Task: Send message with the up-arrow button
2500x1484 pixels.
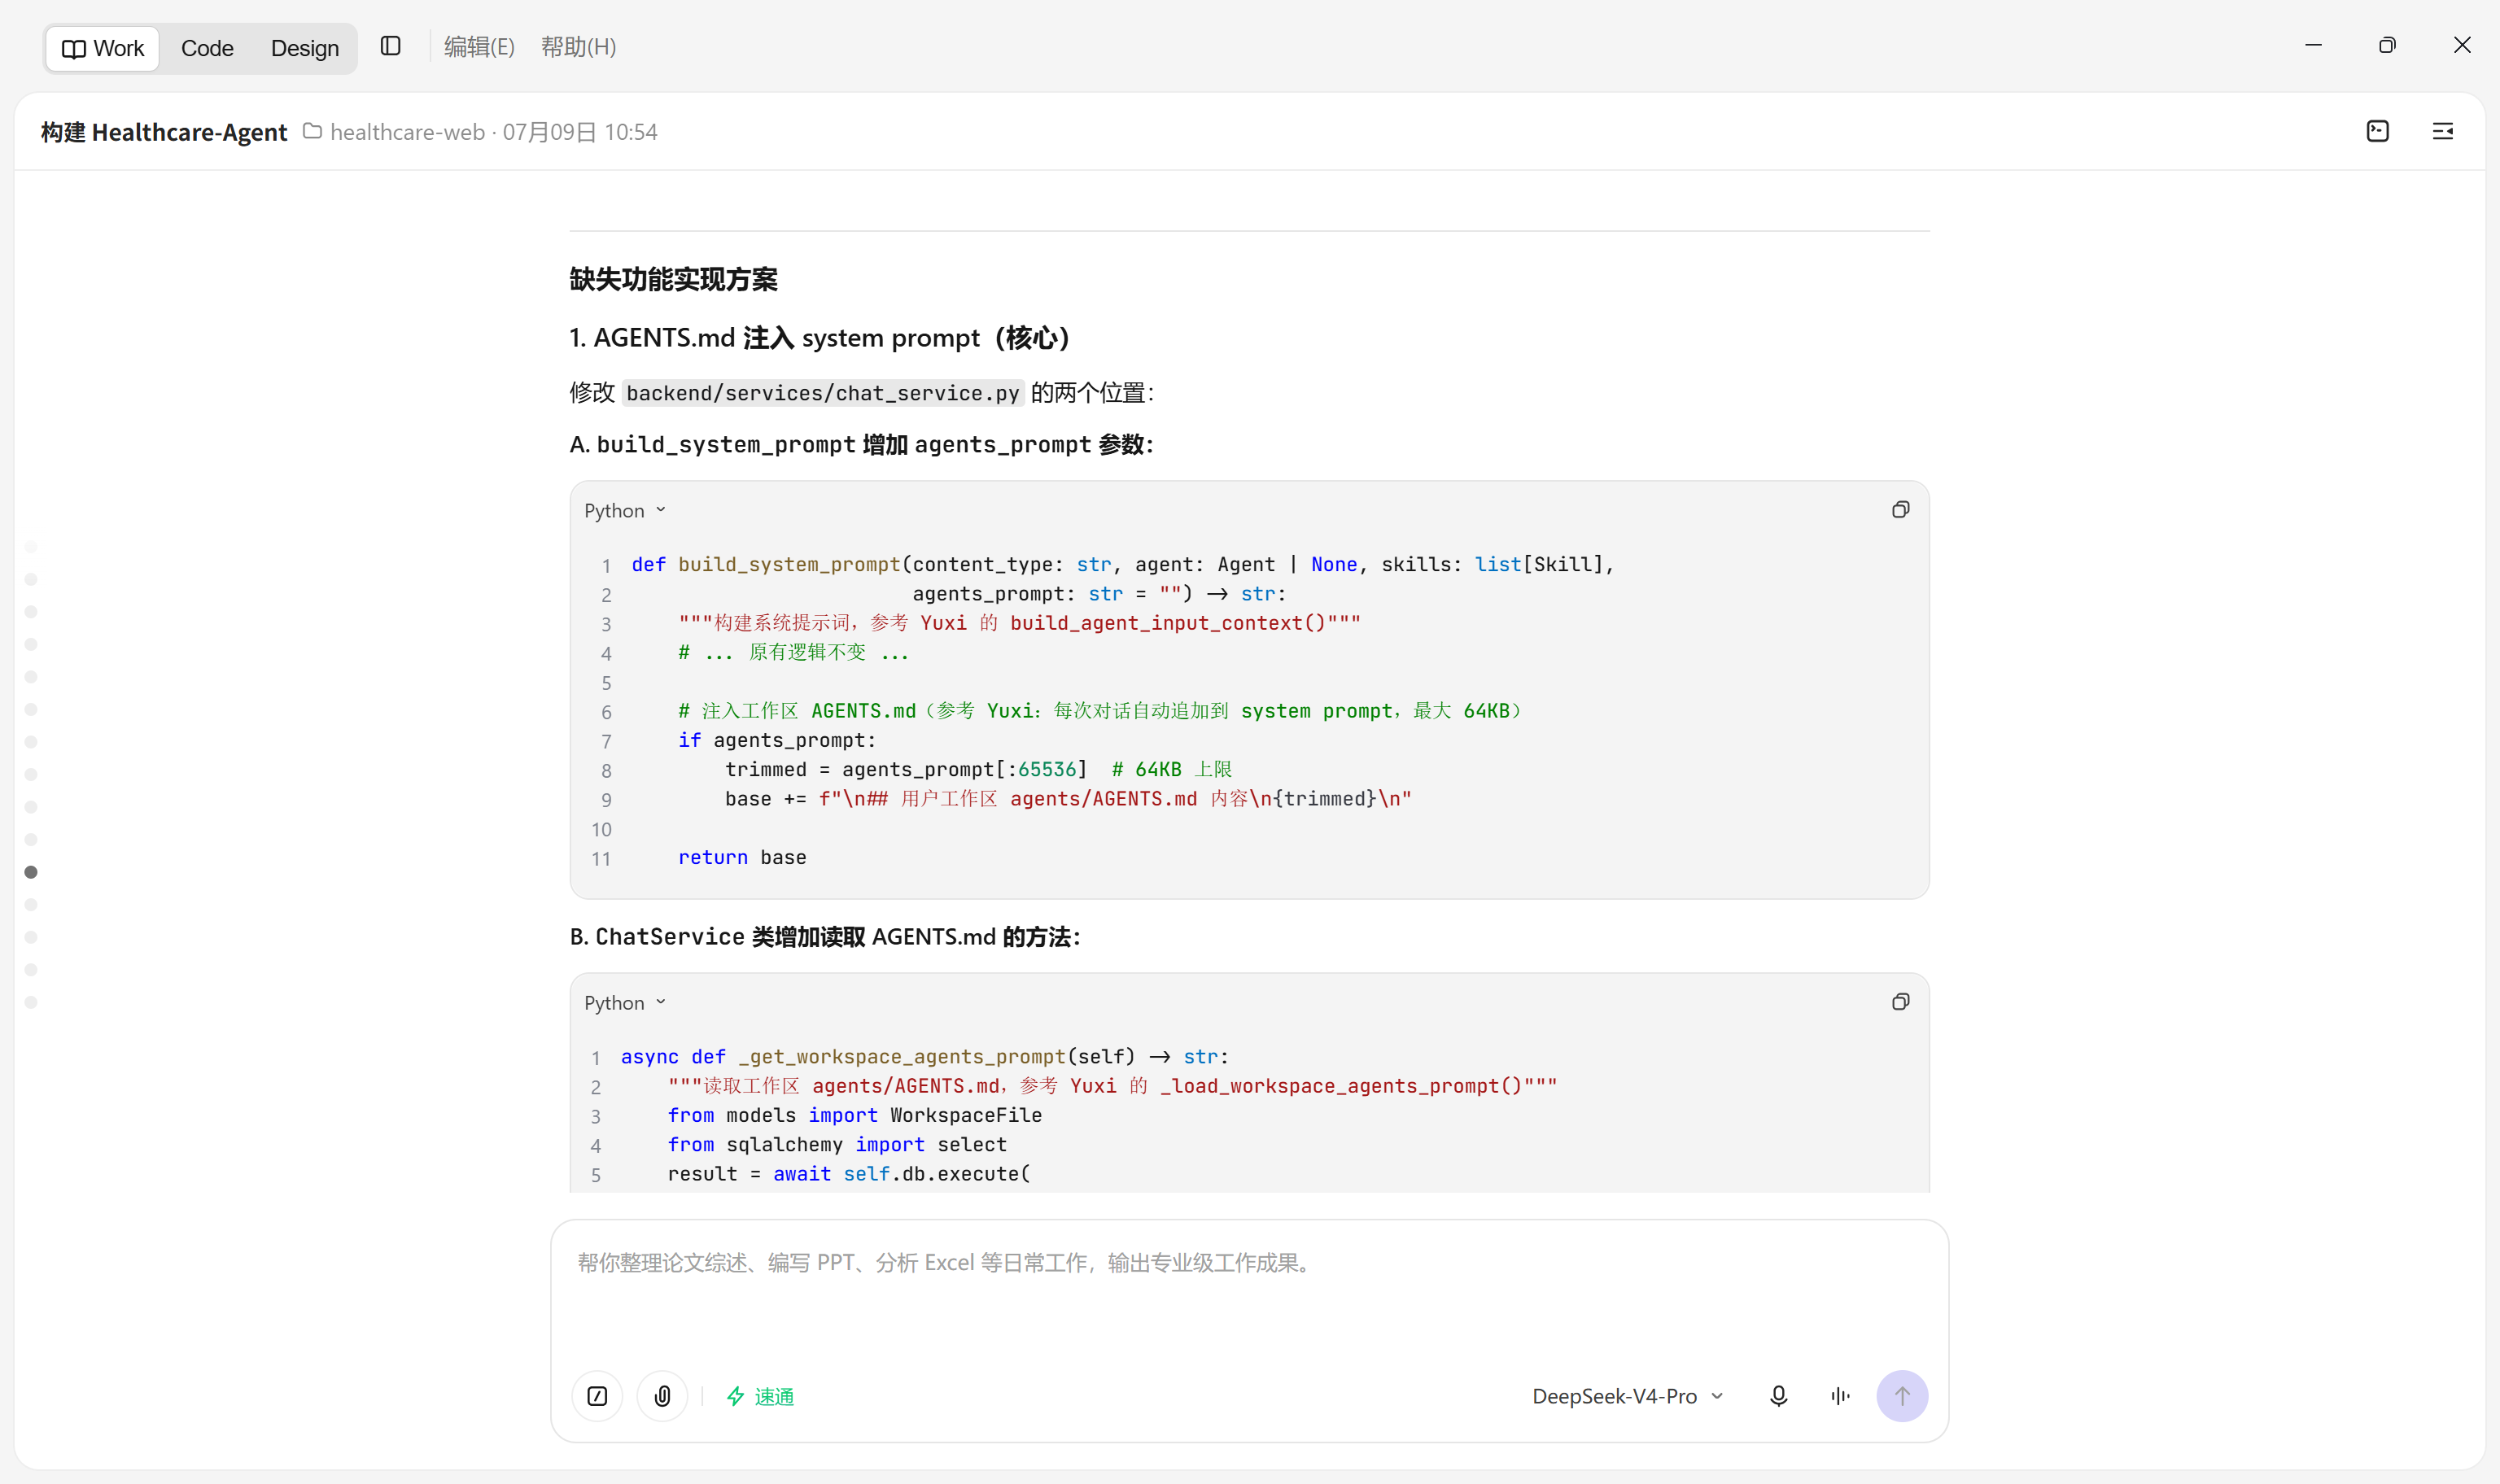Action: 1902,1396
